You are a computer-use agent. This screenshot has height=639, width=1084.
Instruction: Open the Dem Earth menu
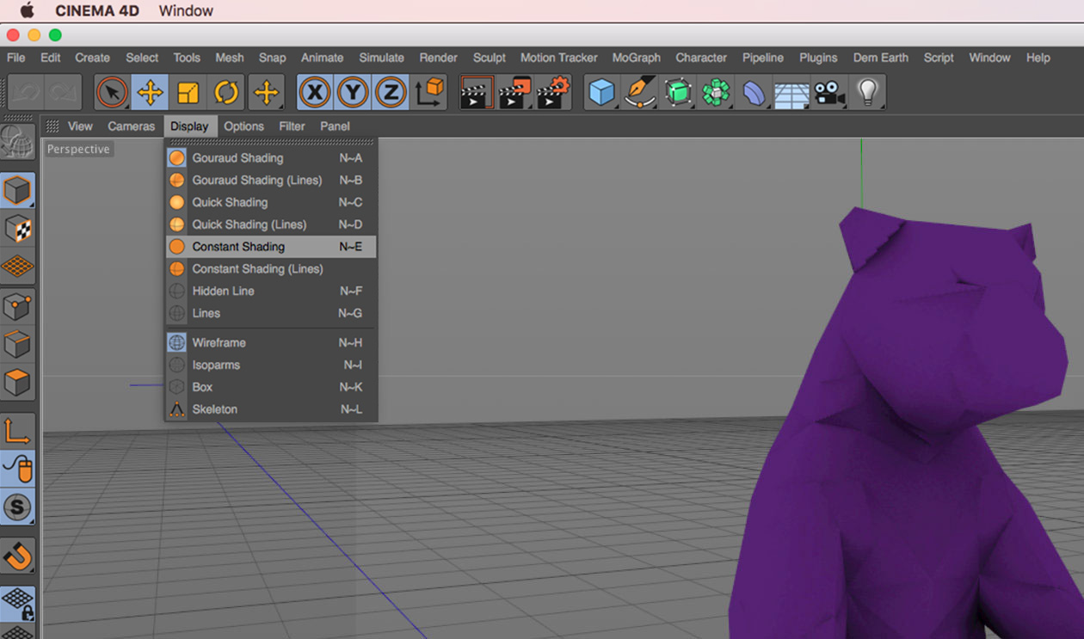tap(881, 58)
